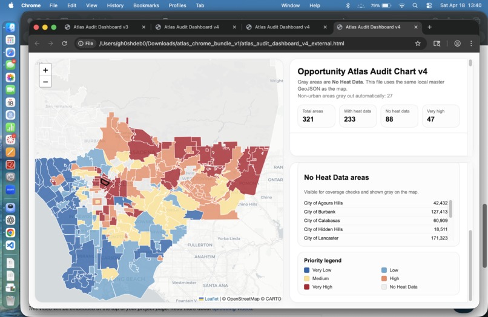The height and width of the screenshot is (317, 488).
Task: Click the search-in-page icon beside the star
Action: pyautogui.click(x=437, y=44)
